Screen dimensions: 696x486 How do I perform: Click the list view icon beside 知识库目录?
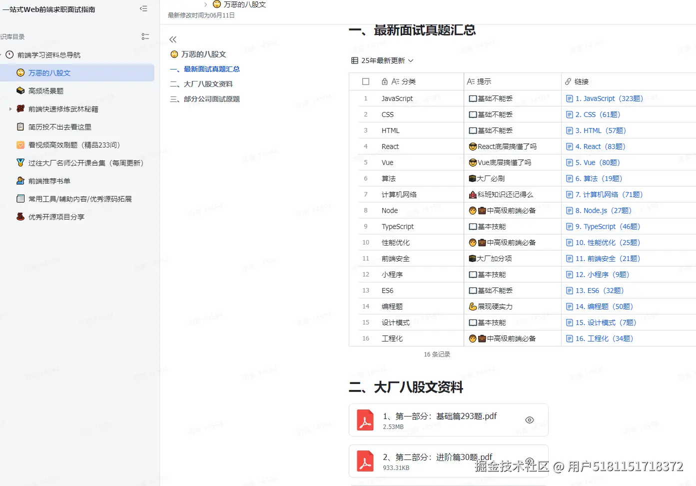click(145, 36)
